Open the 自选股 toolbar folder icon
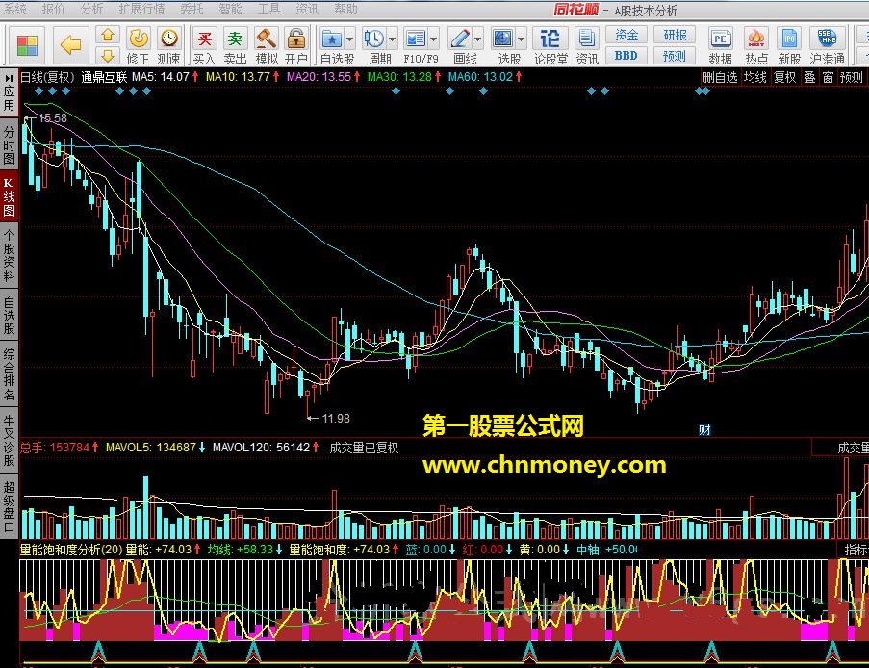Viewport: 869px width, 668px height. [332, 39]
